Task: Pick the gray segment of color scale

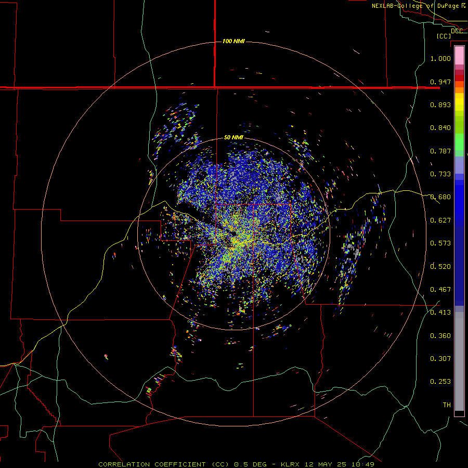Action: pyautogui.click(x=459, y=361)
